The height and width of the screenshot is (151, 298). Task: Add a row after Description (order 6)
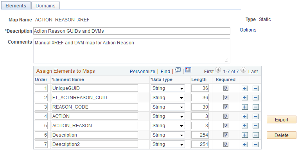[x=245, y=135]
